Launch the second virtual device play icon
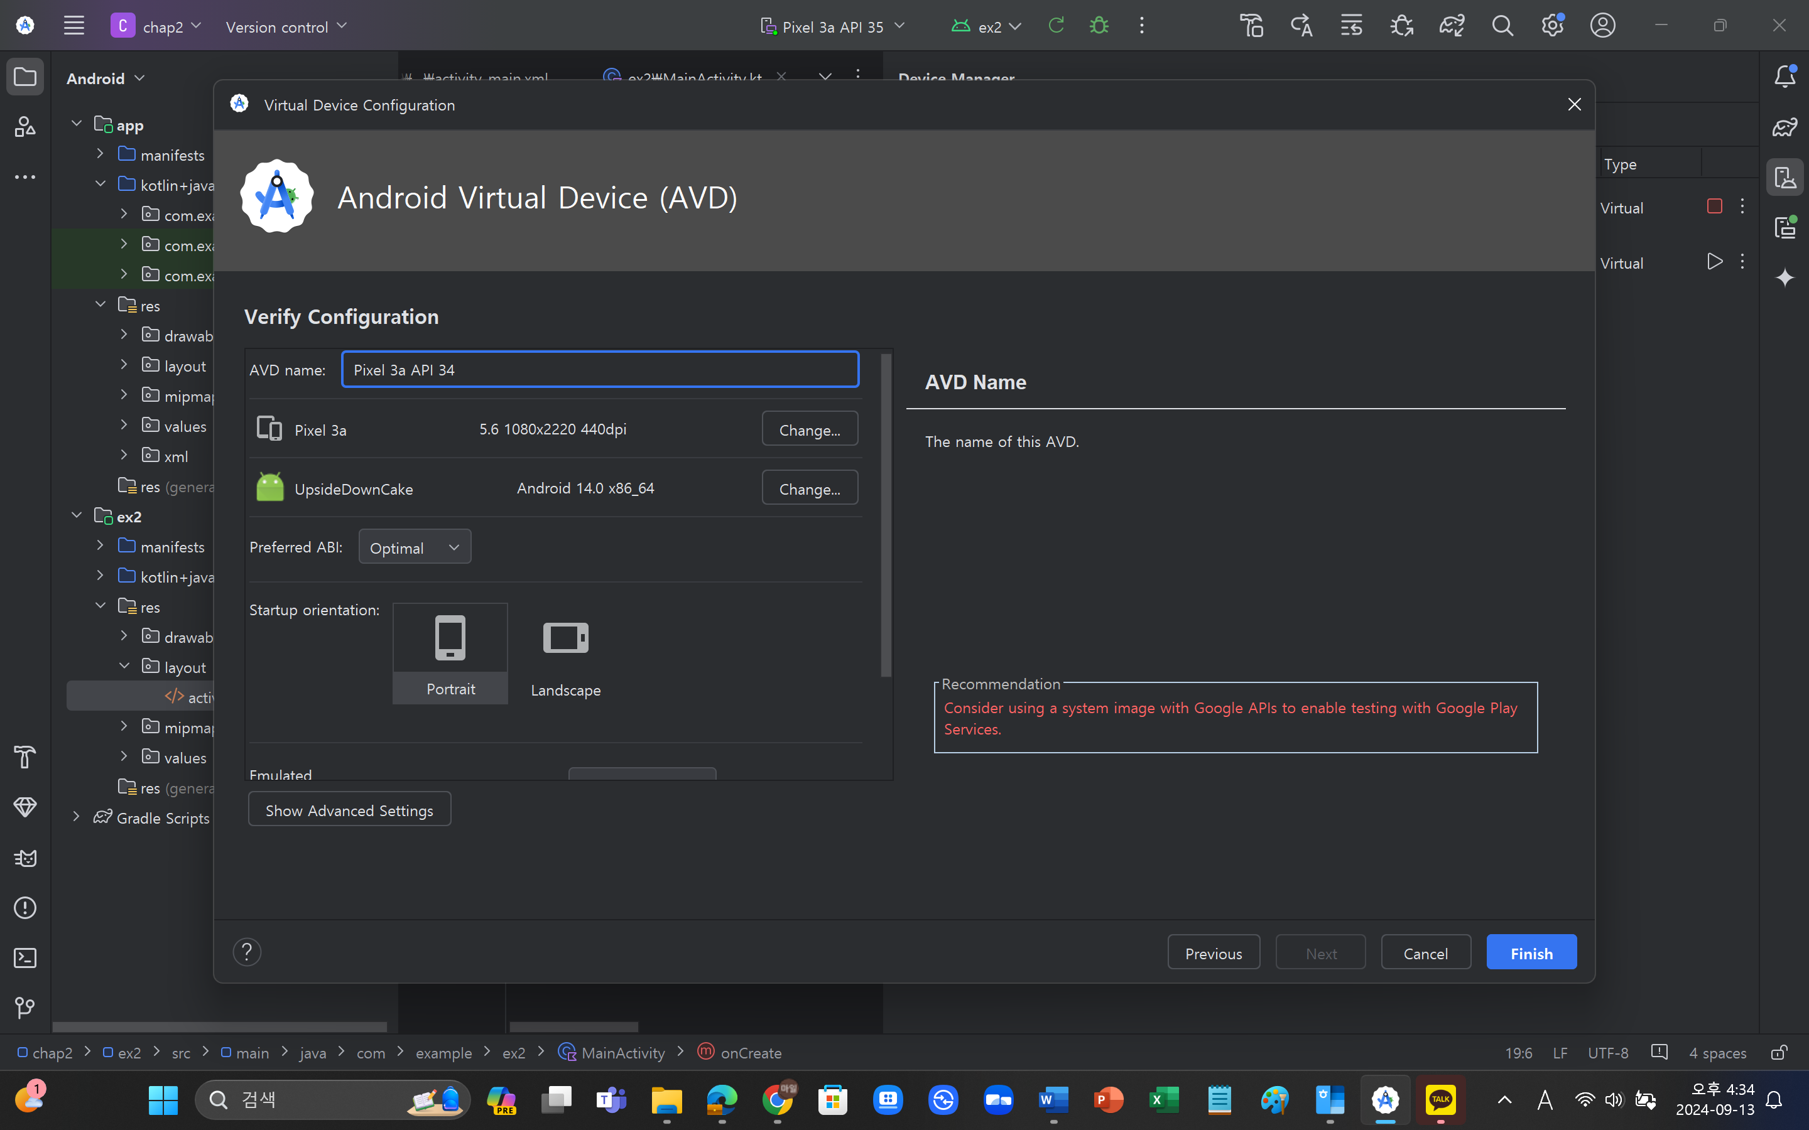1809x1130 pixels. click(x=1715, y=262)
